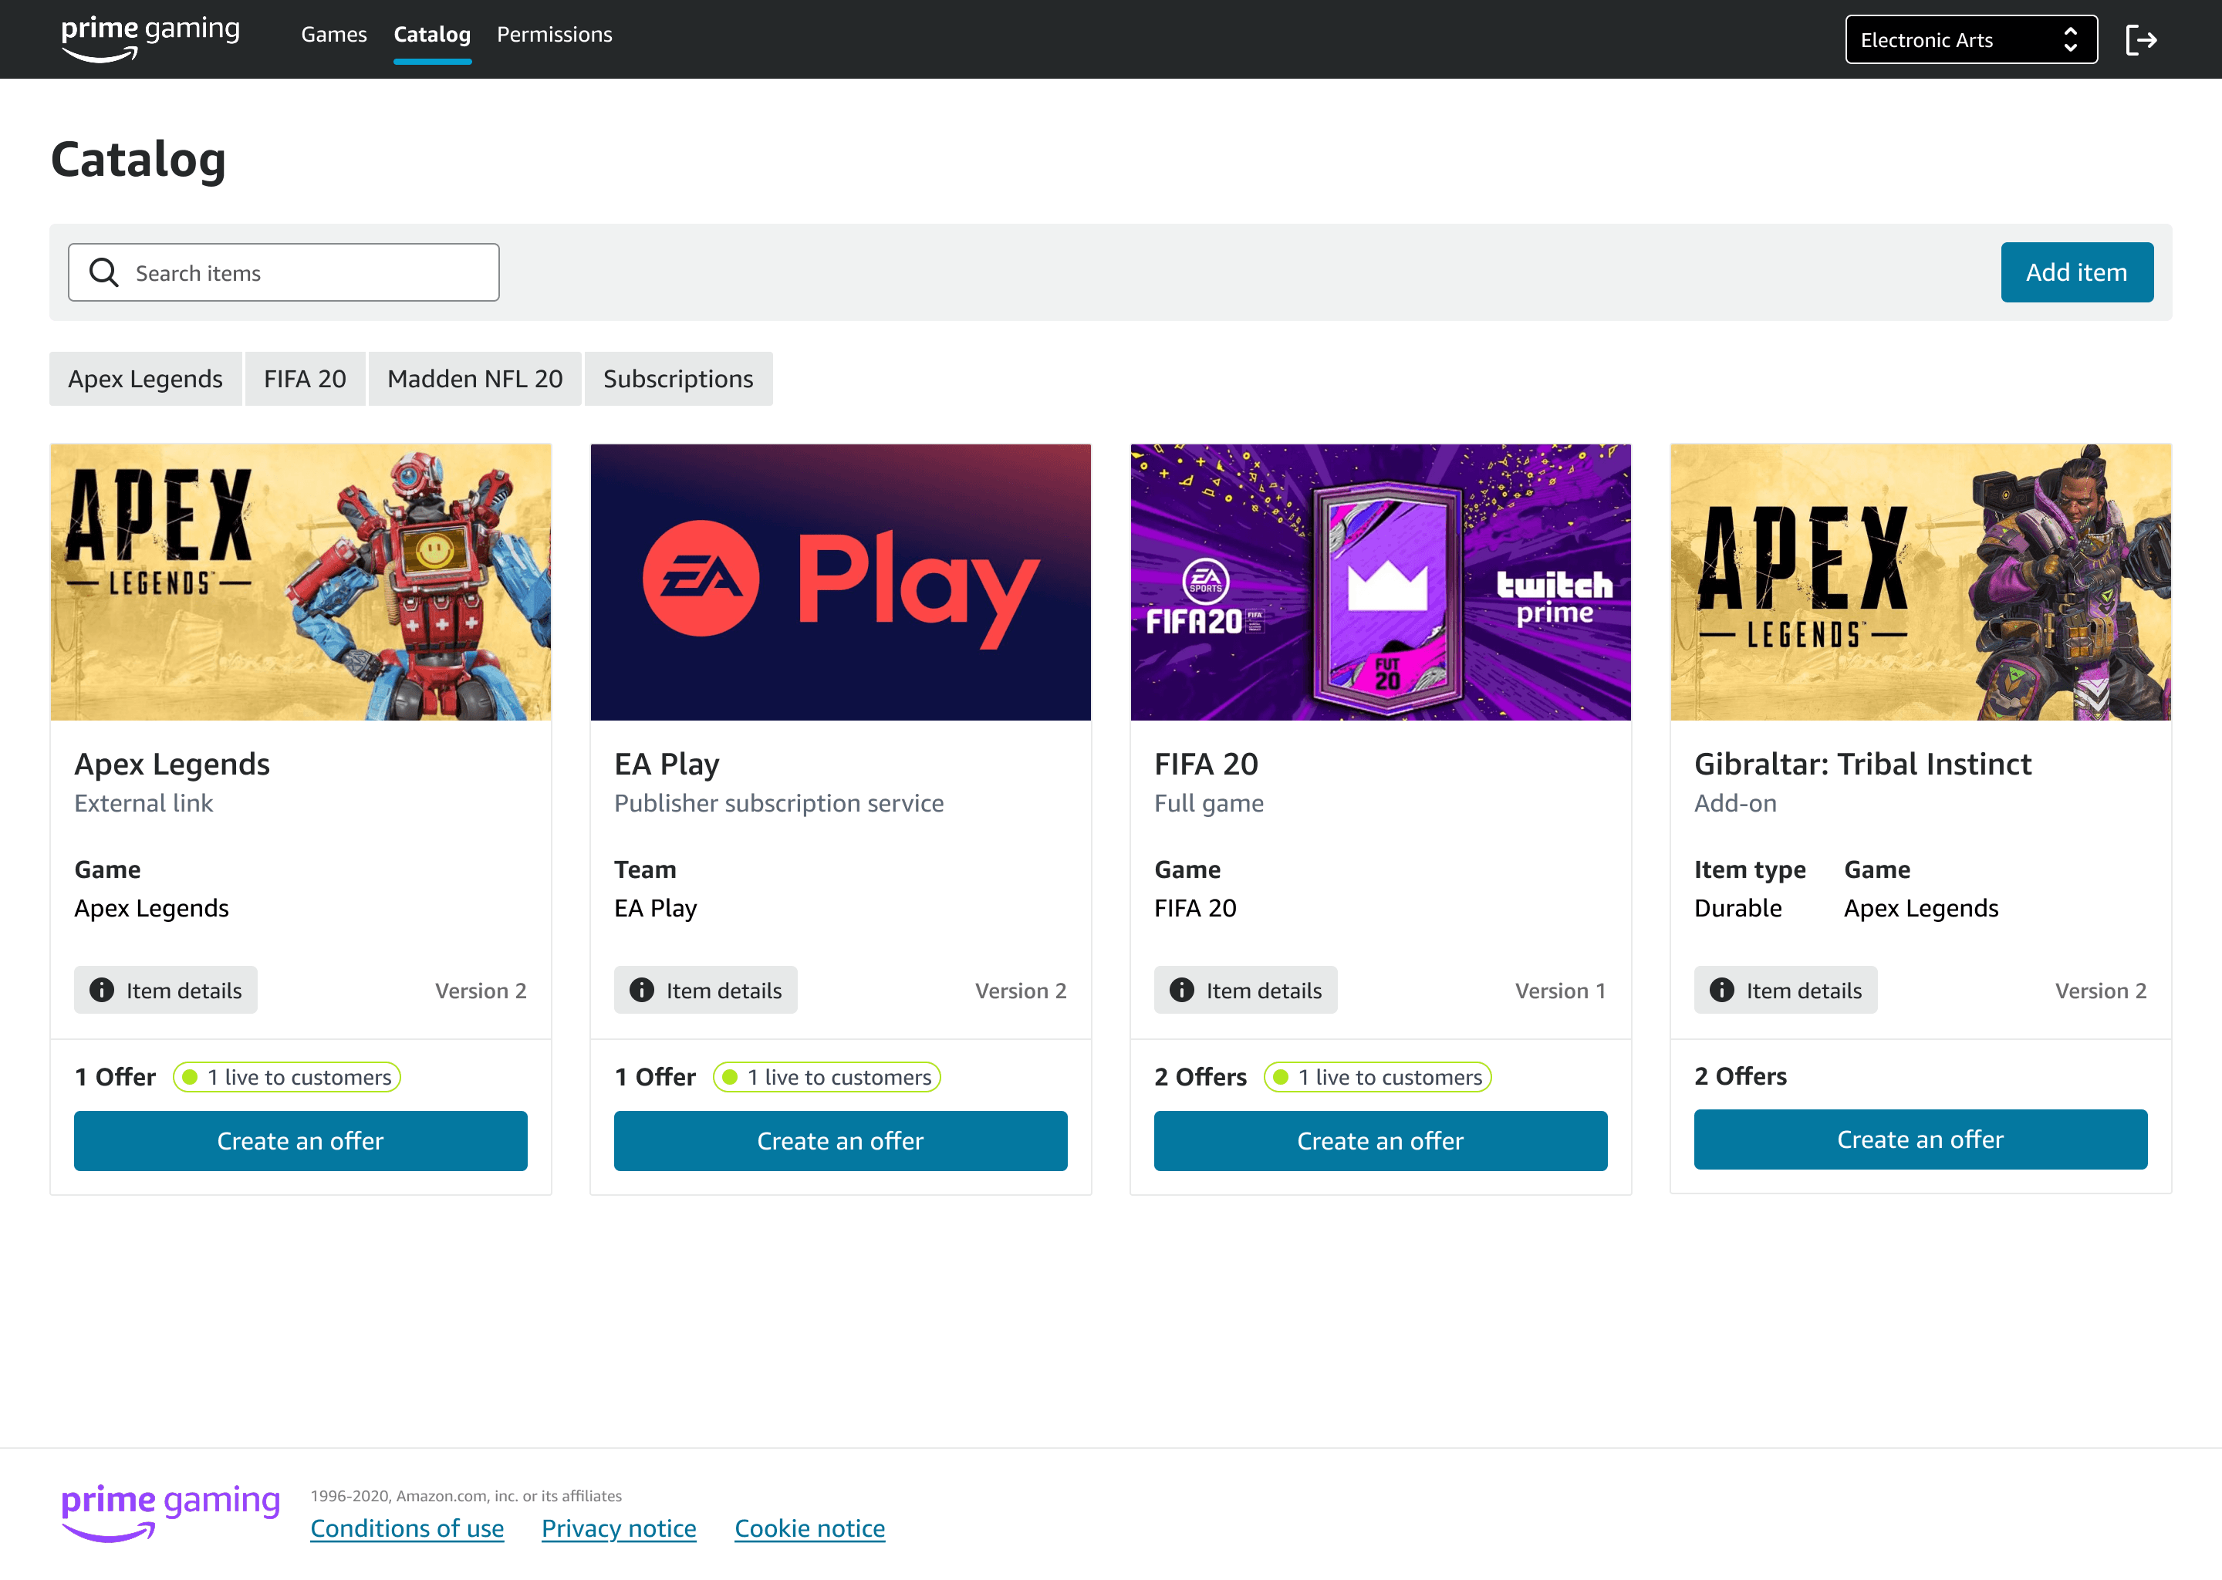Click the Gibraltar Apex Legends thumbnail
The height and width of the screenshot is (1580, 2222).
click(1920, 582)
